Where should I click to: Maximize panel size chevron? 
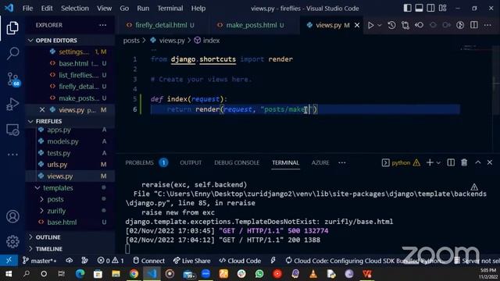coord(477,162)
